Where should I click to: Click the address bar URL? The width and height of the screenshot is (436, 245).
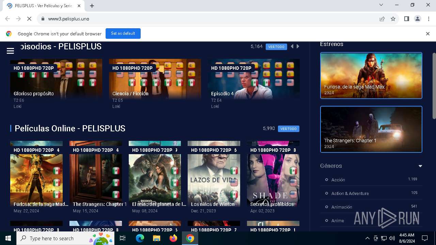tap(69, 19)
